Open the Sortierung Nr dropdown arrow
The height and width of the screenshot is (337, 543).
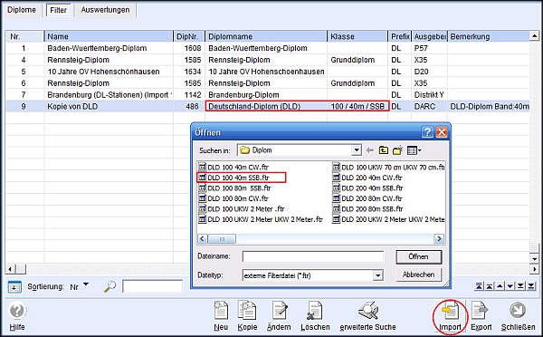click(x=86, y=284)
